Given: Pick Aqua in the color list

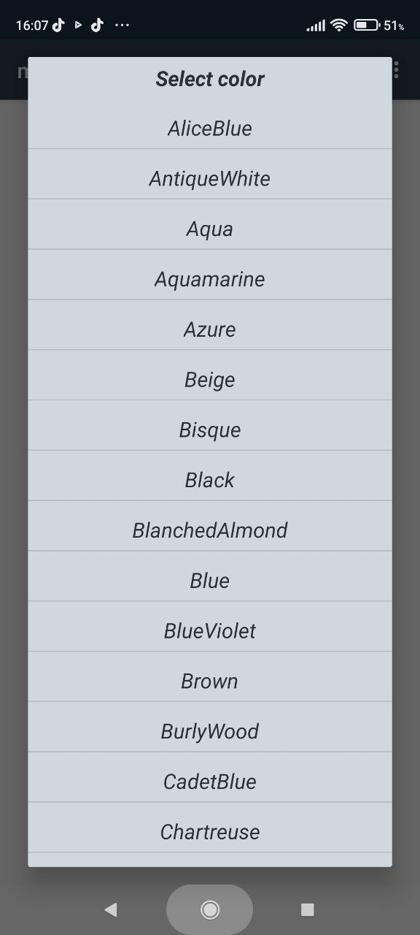Looking at the screenshot, I should tap(210, 229).
